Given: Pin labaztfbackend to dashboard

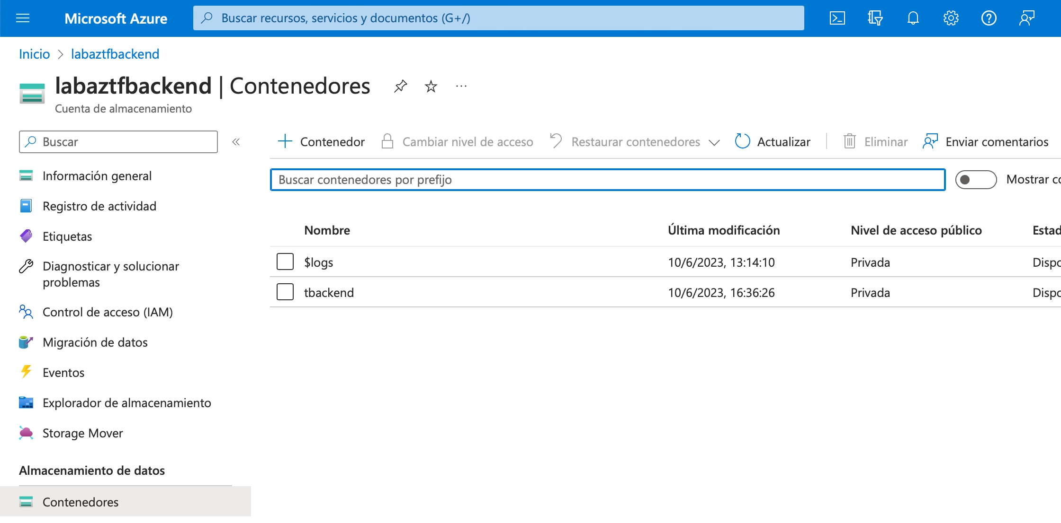Looking at the screenshot, I should (400, 86).
